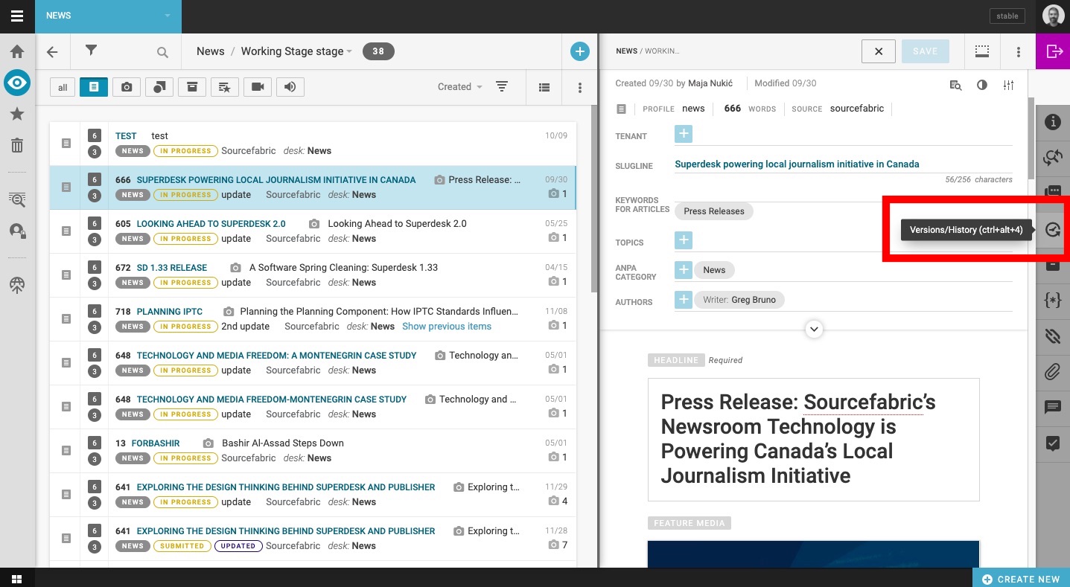
Task: Click the Headline text editor
Action: pyautogui.click(x=814, y=439)
